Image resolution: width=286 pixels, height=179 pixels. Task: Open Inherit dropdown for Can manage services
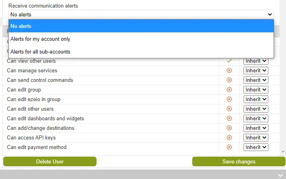click(x=256, y=70)
